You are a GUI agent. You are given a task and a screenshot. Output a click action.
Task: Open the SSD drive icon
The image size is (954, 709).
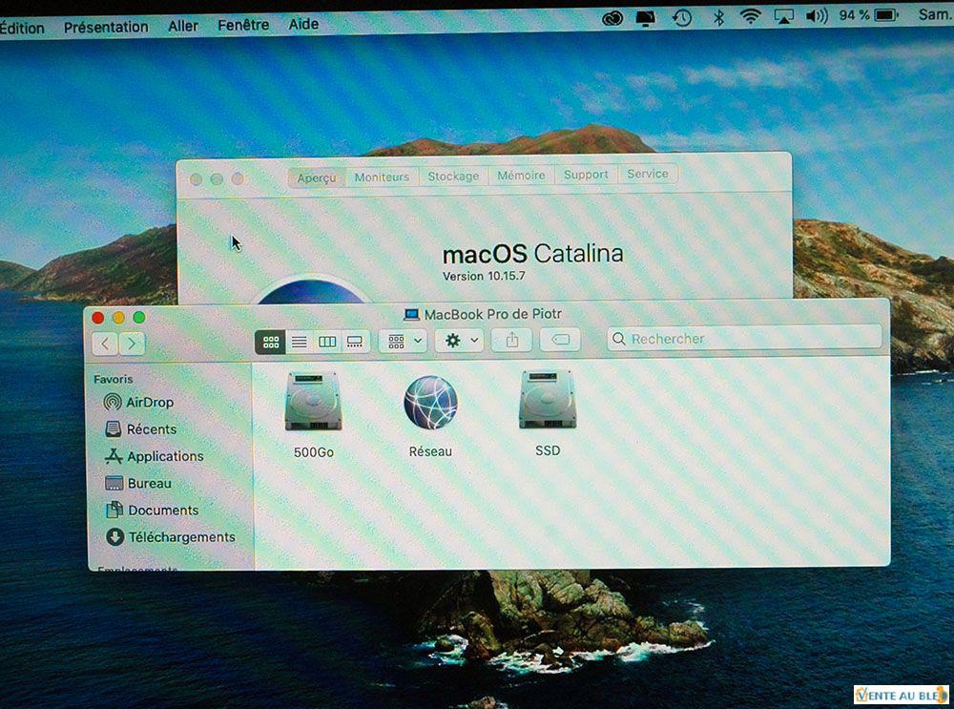pyautogui.click(x=548, y=401)
